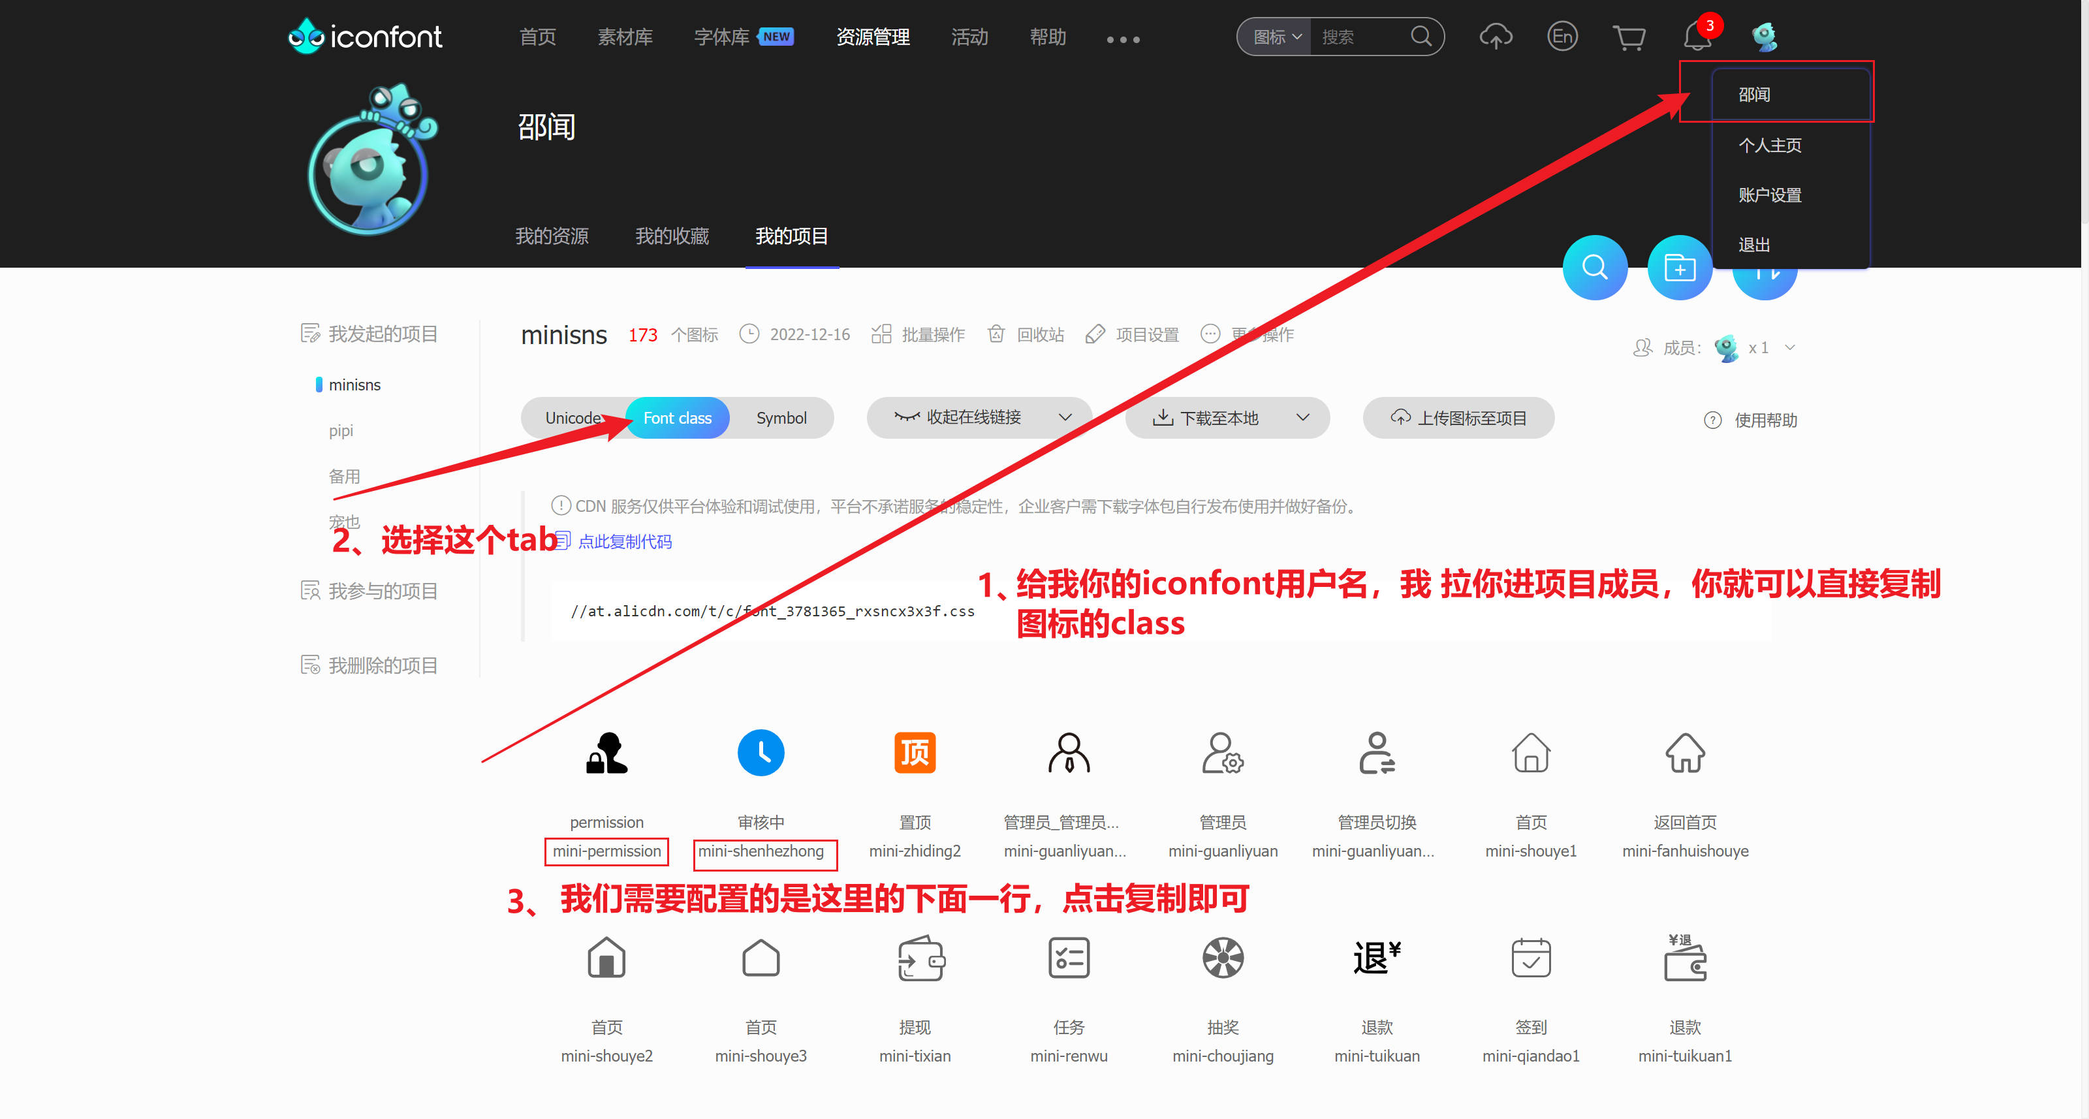Collapse 我发起的项目 section
This screenshot has width=2089, height=1119.
pos(369,333)
